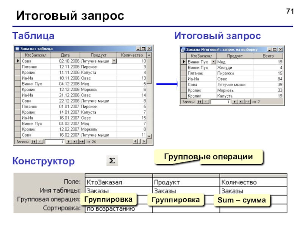
Task: Go to first record in Заказы table
Action: (34, 141)
